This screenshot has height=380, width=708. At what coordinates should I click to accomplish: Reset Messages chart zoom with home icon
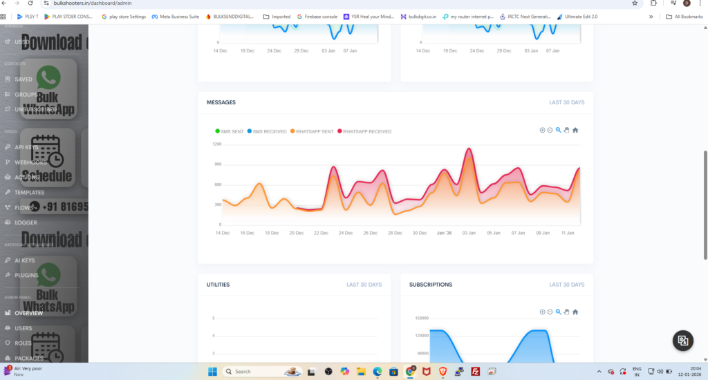[575, 130]
